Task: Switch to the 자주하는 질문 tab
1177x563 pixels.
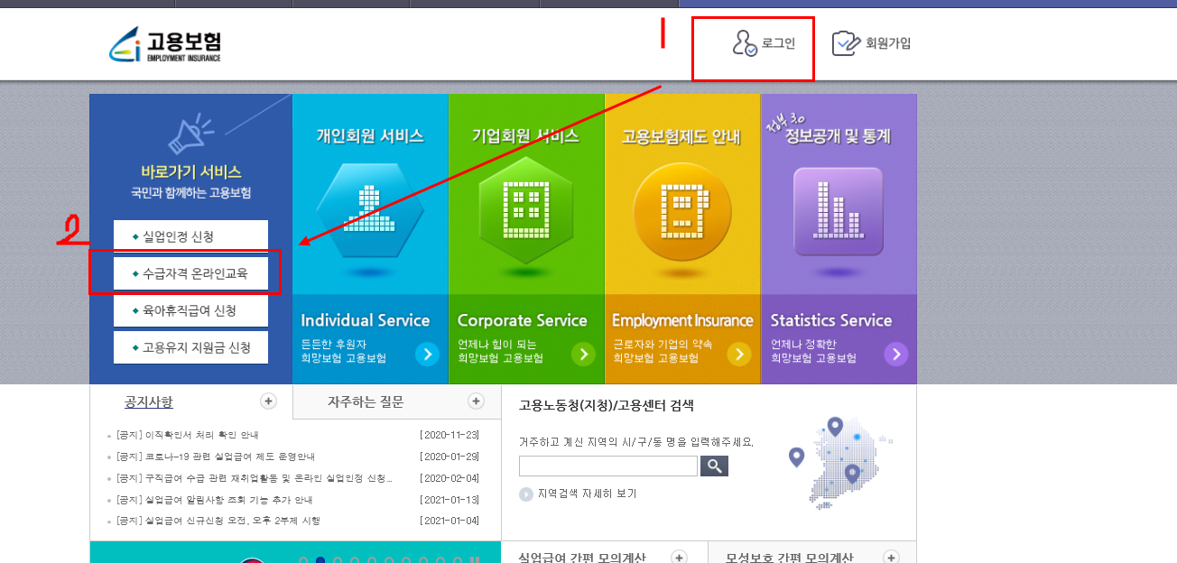Action: (366, 401)
